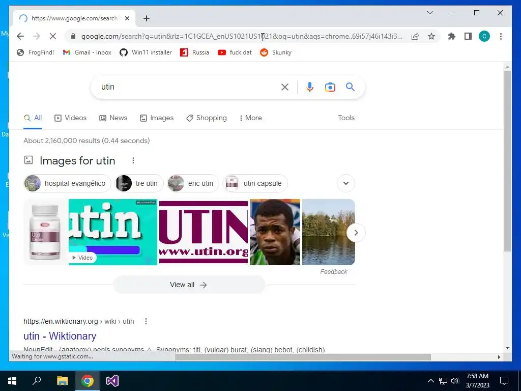Viewport: 521px width, 391px height.
Task: Filter images by tre utin chip
Action: (x=139, y=183)
